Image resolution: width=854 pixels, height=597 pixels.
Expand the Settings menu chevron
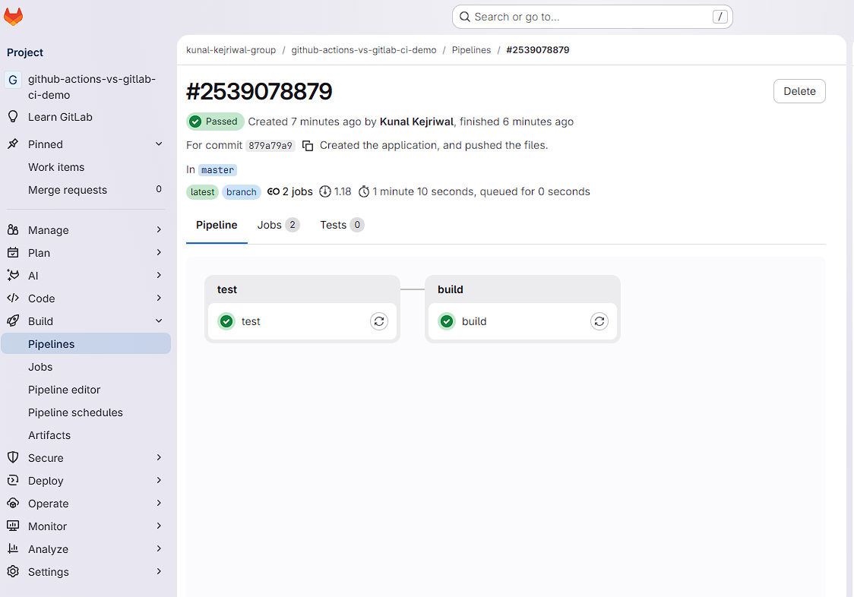[159, 571]
